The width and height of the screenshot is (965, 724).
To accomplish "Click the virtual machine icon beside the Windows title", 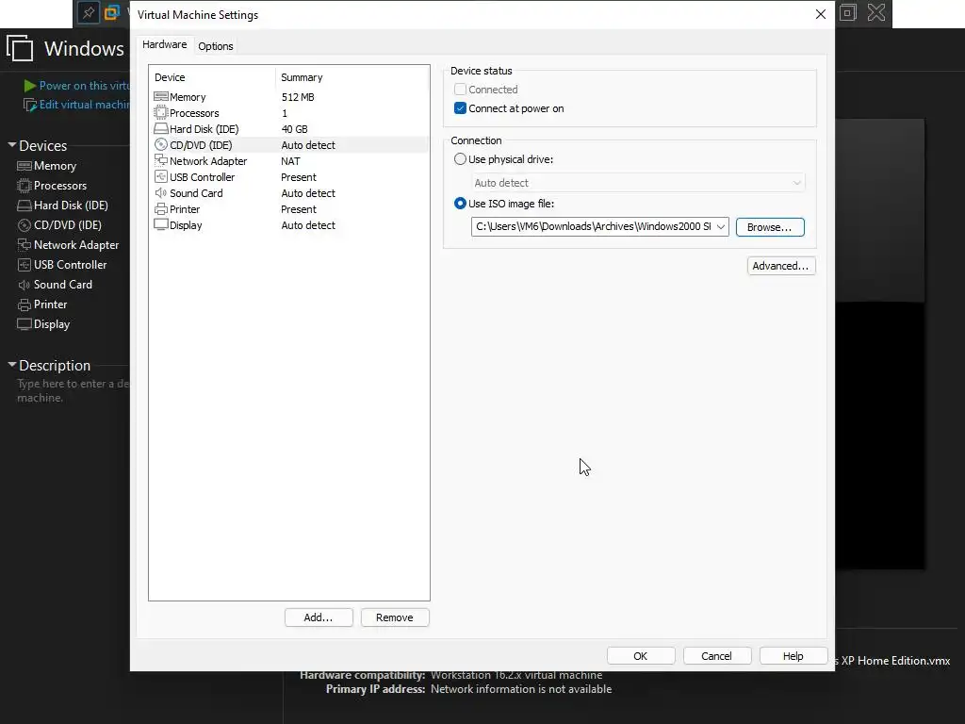I will 20,47.
